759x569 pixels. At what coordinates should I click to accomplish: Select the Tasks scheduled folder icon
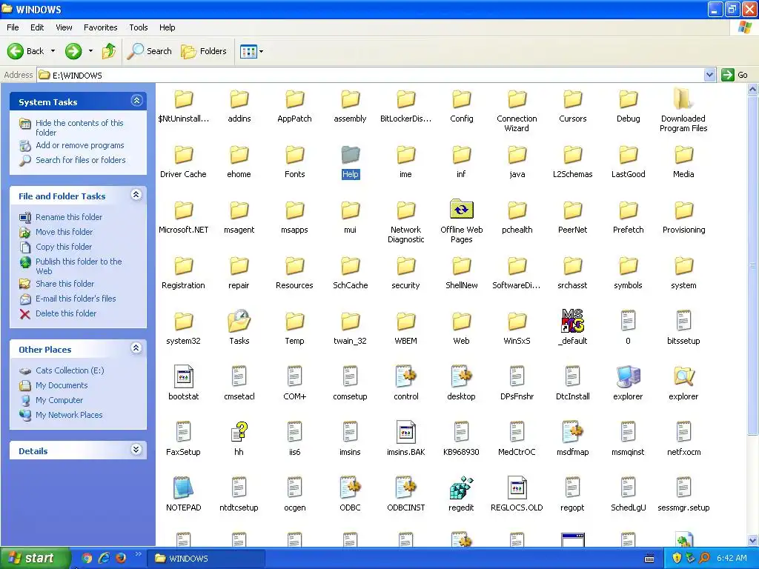(x=239, y=321)
